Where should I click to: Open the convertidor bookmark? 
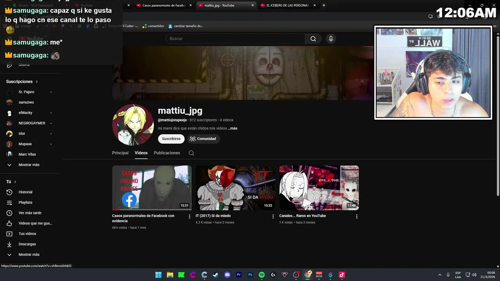[153, 26]
